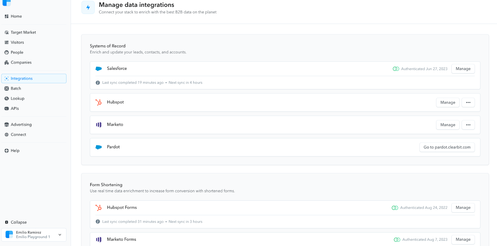Image resolution: width=497 pixels, height=246 pixels.
Task: Click the Hubspot Forms sync info icon
Action: click(x=98, y=221)
